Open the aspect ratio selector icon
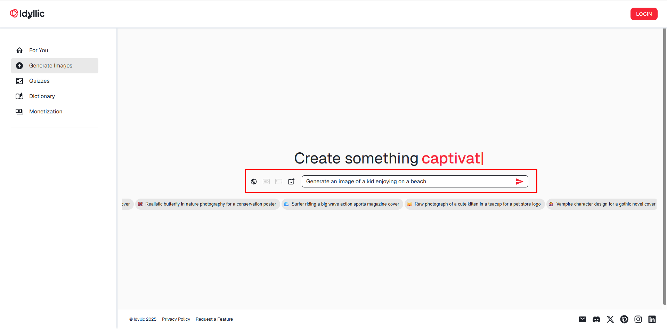 279,182
